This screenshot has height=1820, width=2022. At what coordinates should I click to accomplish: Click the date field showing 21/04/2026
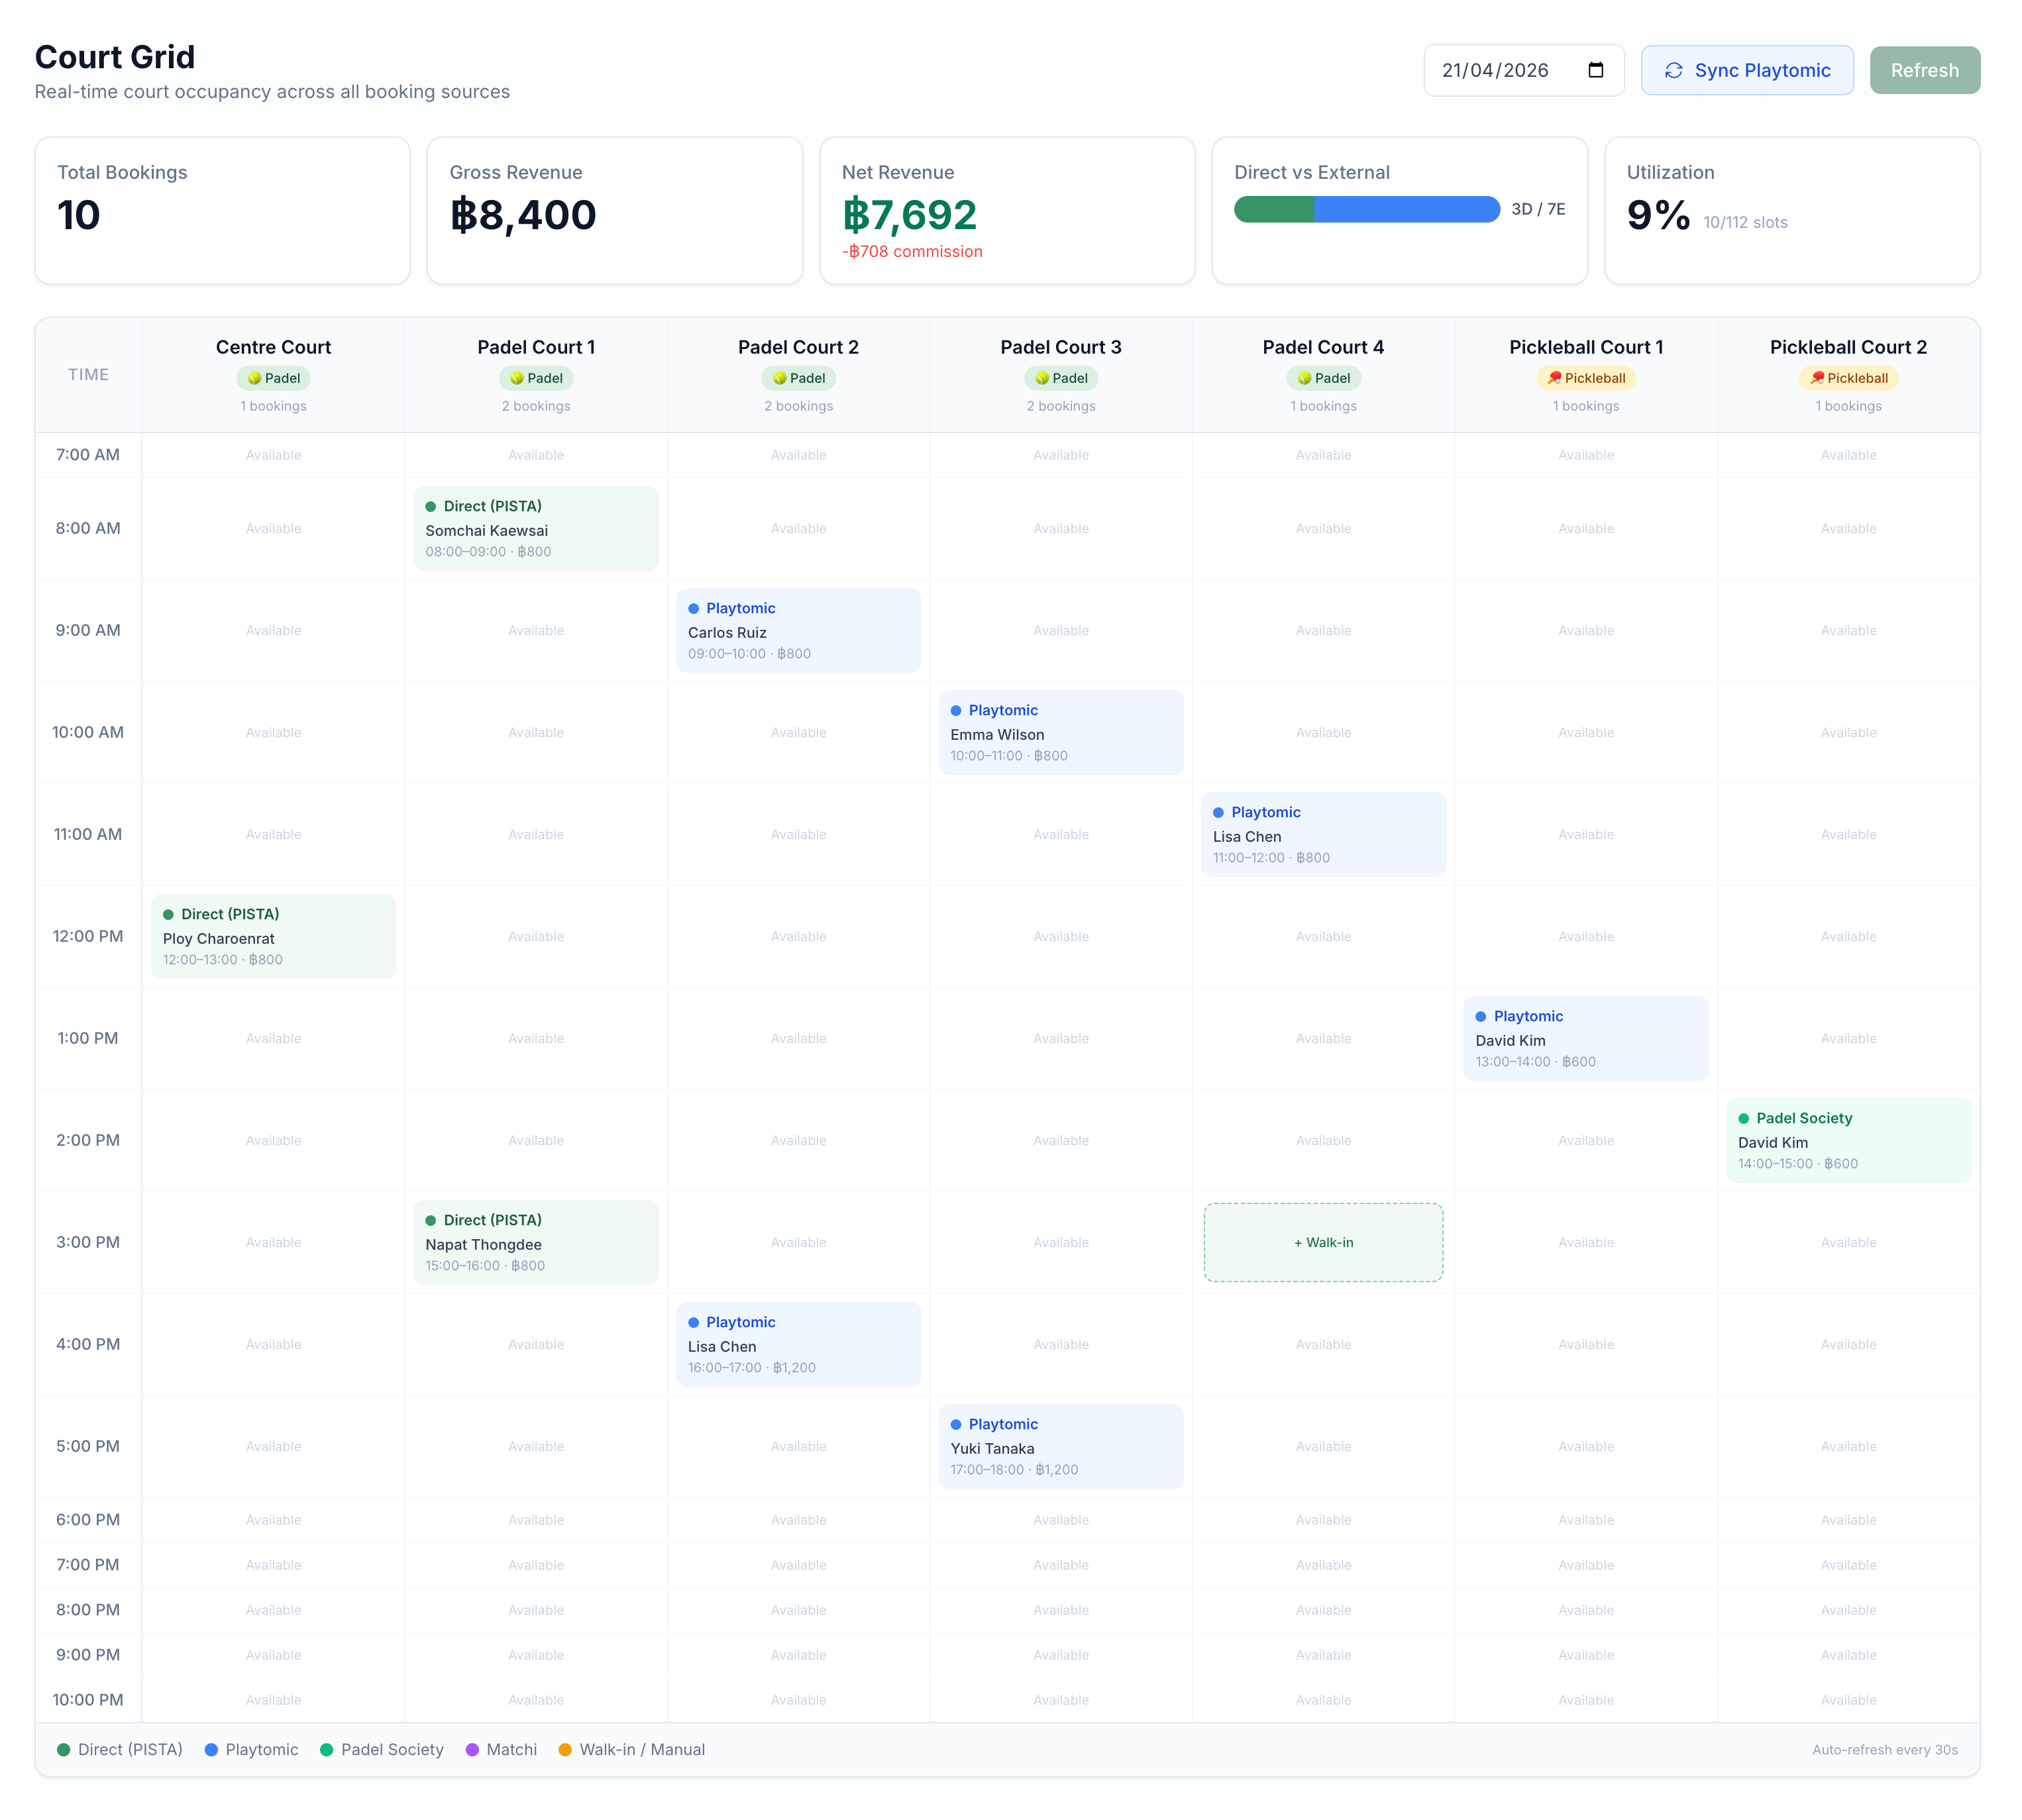[x=1495, y=70]
